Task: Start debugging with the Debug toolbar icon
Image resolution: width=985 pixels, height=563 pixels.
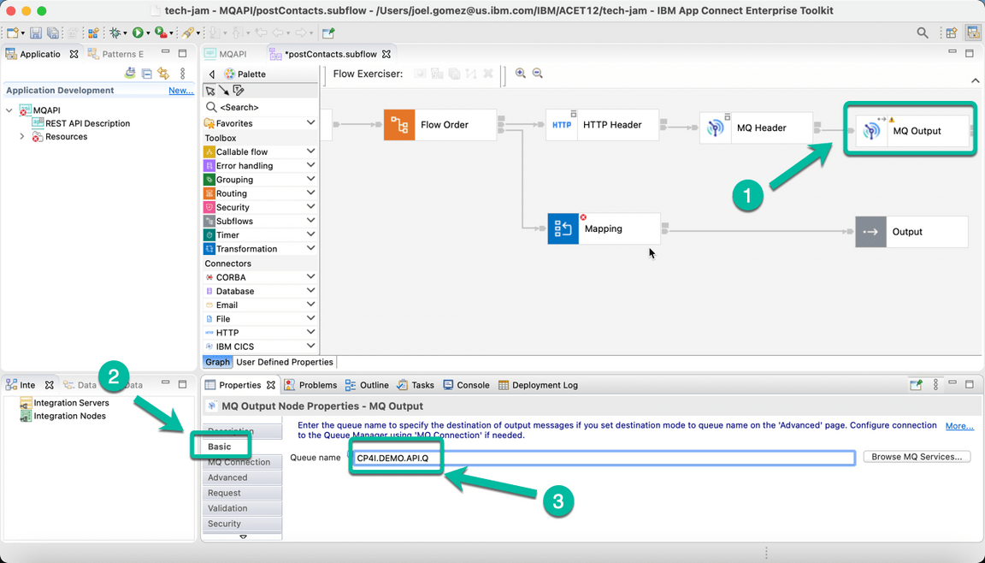Action: pyautogui.click(x=116, y=33)
